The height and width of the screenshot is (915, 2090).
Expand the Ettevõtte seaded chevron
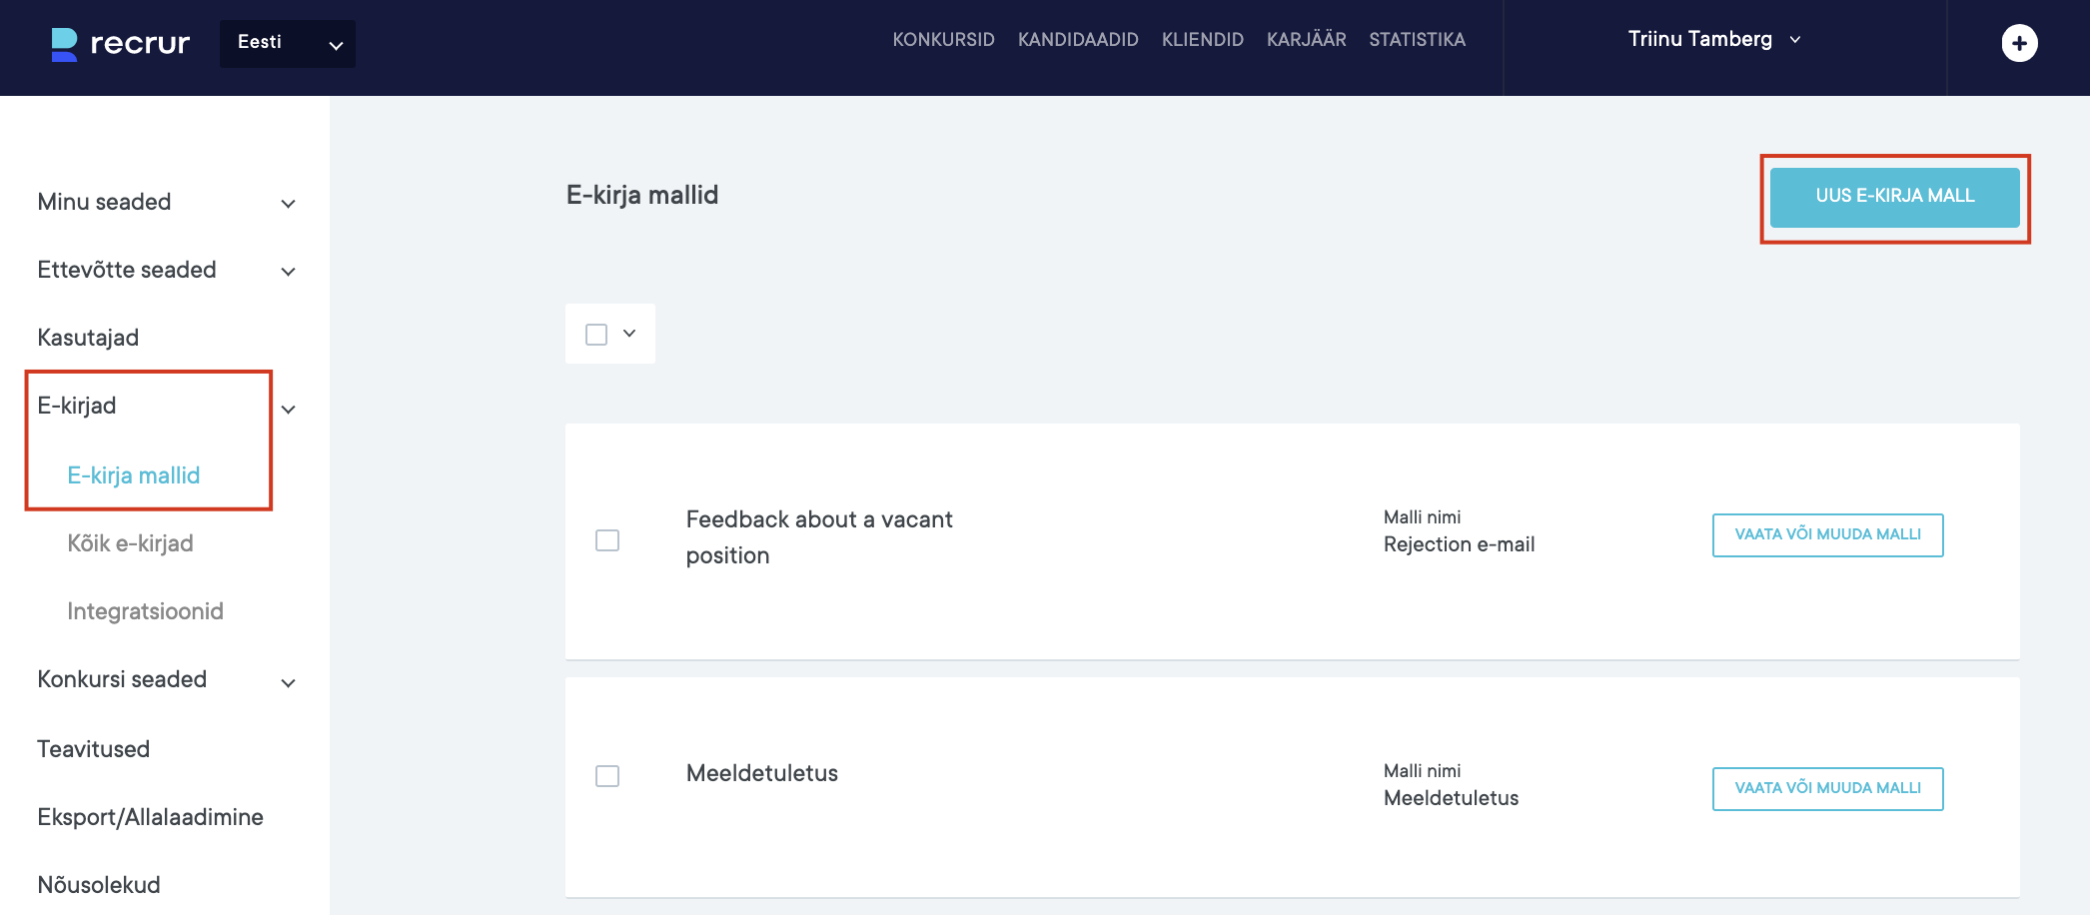point(288,272)
